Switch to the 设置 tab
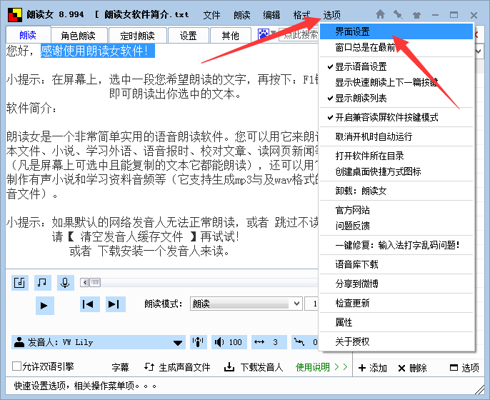The height and width of the screenshot is (400, 490). [x=188, y=35]
